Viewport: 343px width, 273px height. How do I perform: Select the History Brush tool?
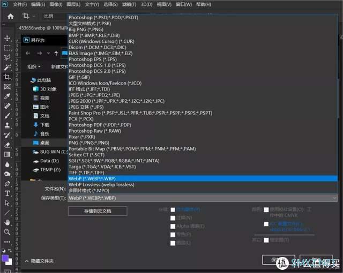(7, 135)
